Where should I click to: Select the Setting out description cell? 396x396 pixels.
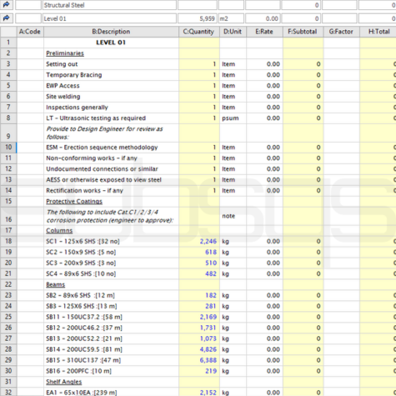coord(111,64)
